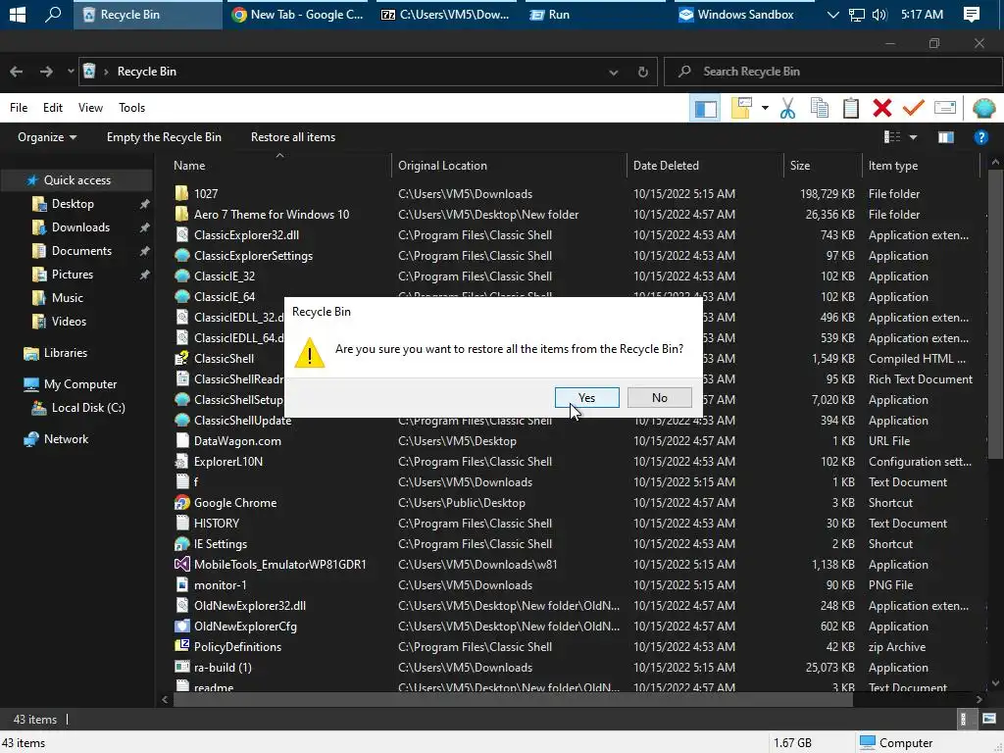The height and width of the screenshot is (753, 1004).
Task: Switch to New Tab - Google Chrome taskbar button
Action: [x=298, y=14]
